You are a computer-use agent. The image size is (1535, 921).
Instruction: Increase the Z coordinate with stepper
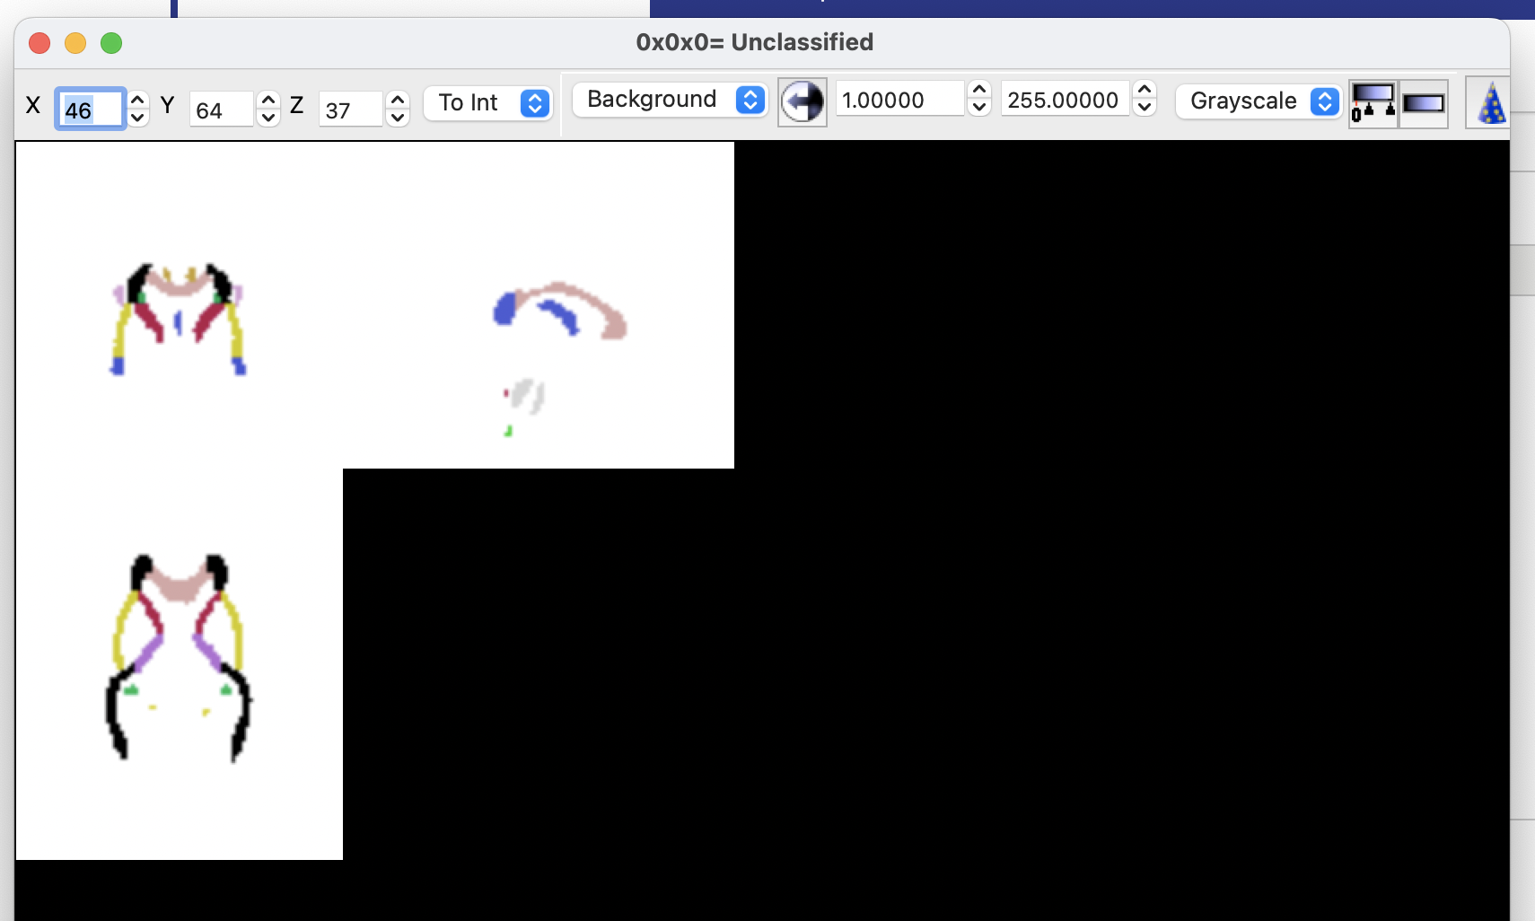[398, 99]
